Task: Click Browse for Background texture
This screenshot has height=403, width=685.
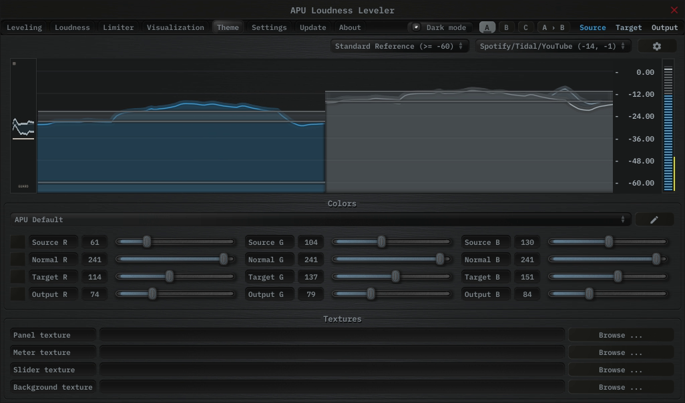Action: pos(620,387)
